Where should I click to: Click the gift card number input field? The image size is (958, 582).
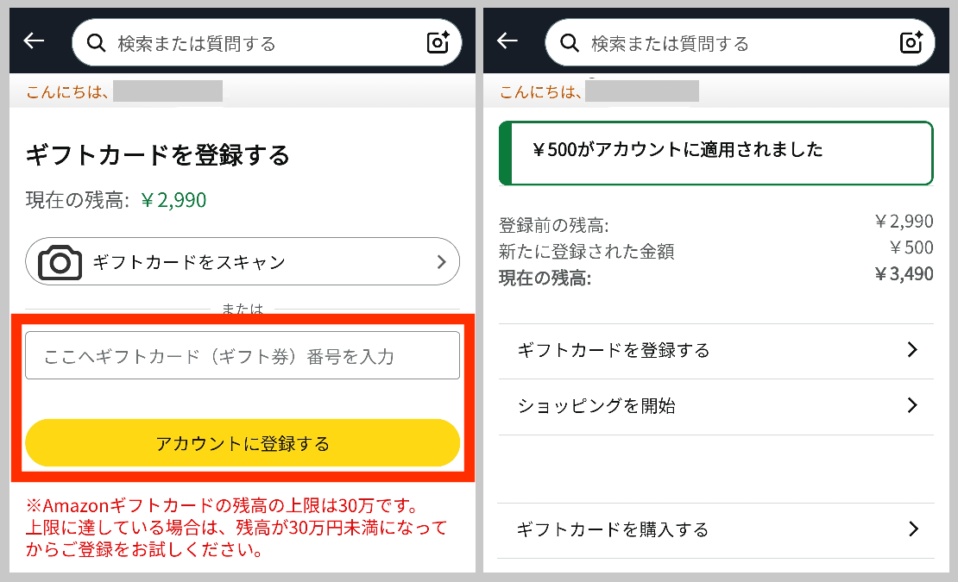coord(242,354)
